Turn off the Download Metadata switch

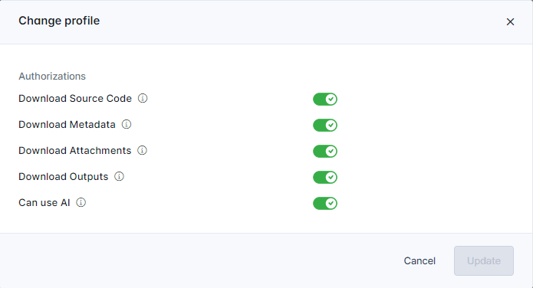click(325, 126)
